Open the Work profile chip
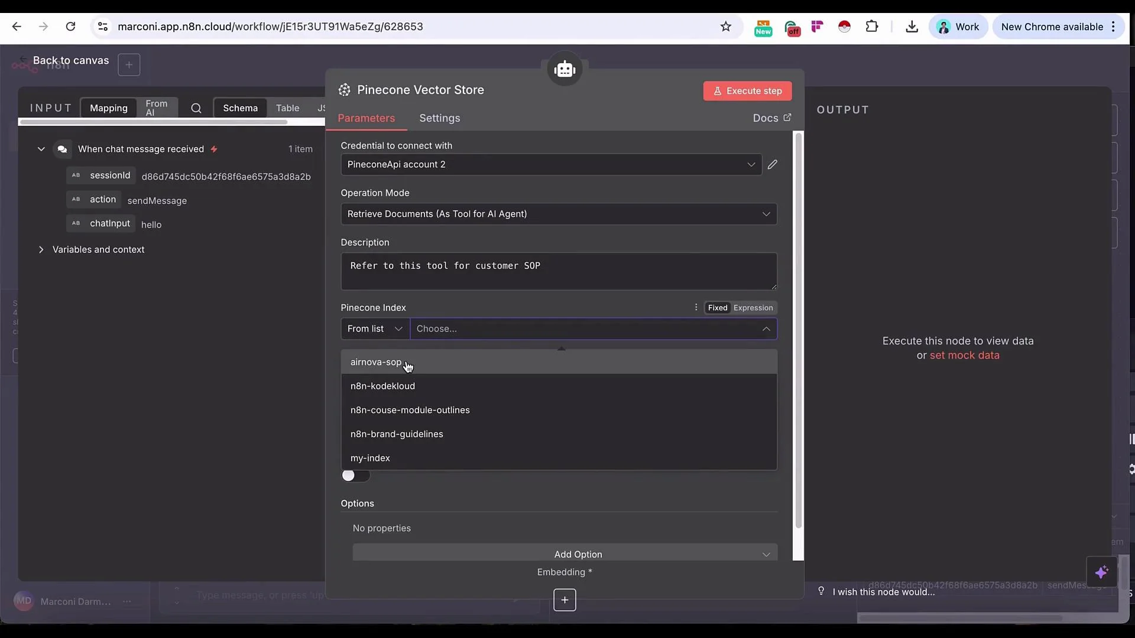Image resolution: width=1135 pixels, height=638 pixels. (x=958, y=27)
